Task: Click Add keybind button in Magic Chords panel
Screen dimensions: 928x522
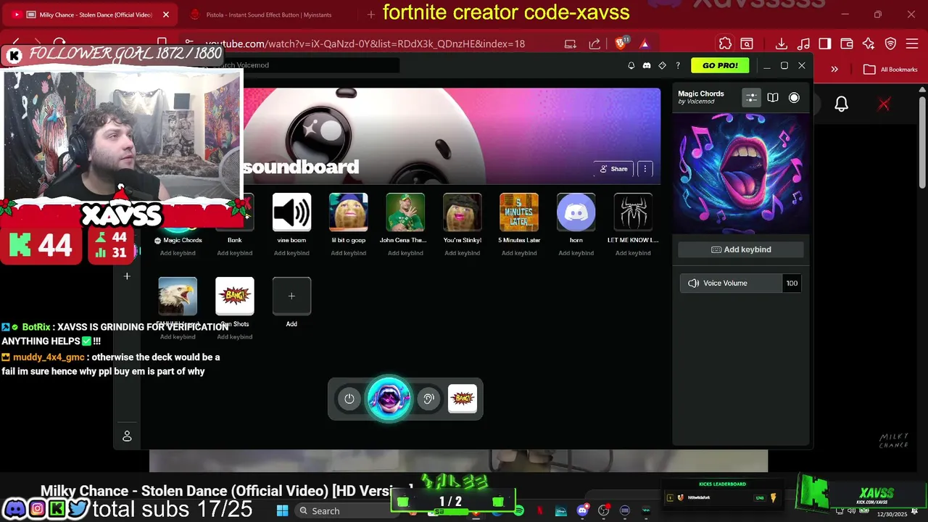Action: point(740,249)
